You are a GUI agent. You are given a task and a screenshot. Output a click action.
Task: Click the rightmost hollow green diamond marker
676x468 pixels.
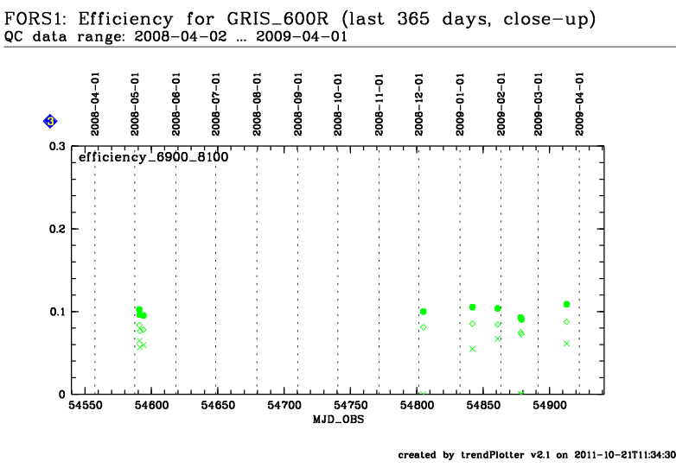pyautogui.click(x=567, y=321)
